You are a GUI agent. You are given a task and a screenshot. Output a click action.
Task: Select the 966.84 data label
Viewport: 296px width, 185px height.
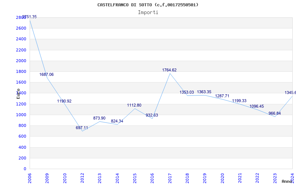point(275,114)
